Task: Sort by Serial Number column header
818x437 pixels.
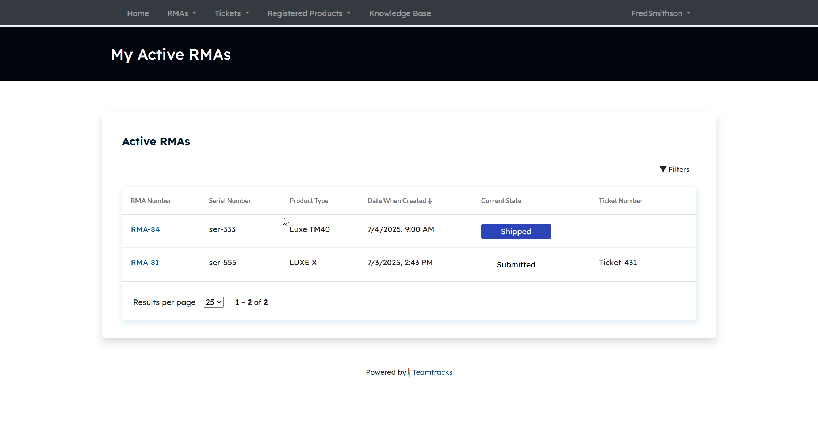Action: (x=230, y=201)
